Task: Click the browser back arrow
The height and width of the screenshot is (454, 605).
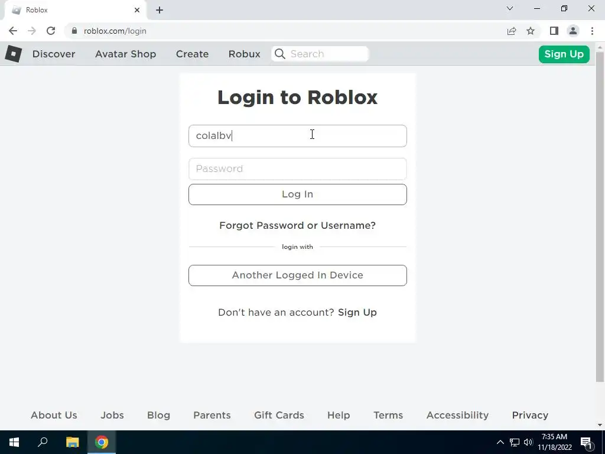Action: coord(13,31)
